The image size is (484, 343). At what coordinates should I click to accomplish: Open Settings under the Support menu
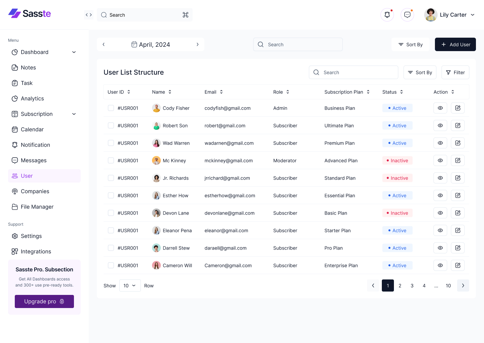pyautogui.click(x=31, y=236)
